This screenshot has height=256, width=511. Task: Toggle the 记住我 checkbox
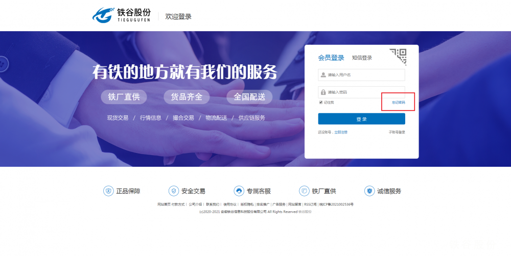click(321, 103)
